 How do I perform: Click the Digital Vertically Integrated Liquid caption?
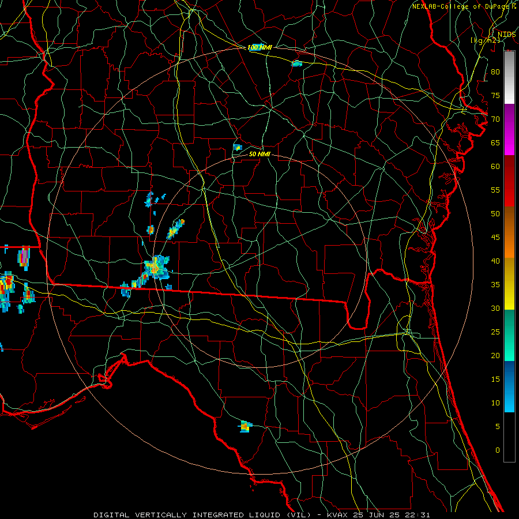[261, 515]
